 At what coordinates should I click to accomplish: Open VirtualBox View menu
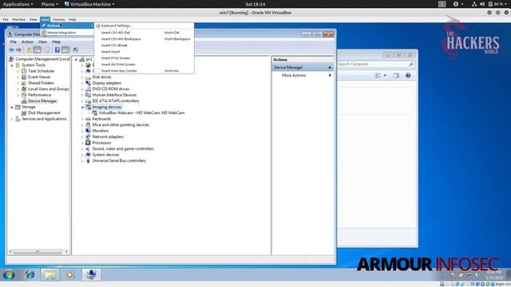33,19
